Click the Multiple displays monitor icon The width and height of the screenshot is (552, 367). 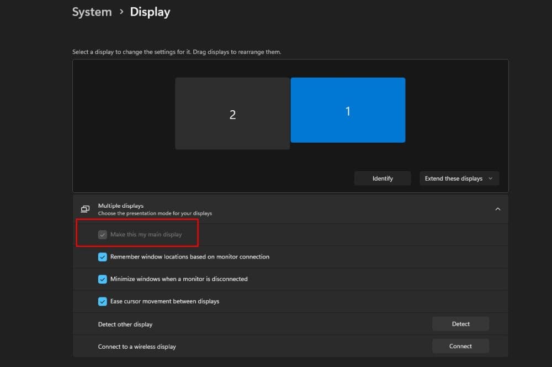tap(85, 209)
